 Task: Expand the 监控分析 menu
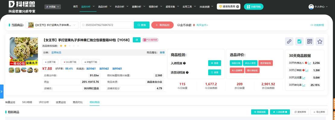point(88,7)
